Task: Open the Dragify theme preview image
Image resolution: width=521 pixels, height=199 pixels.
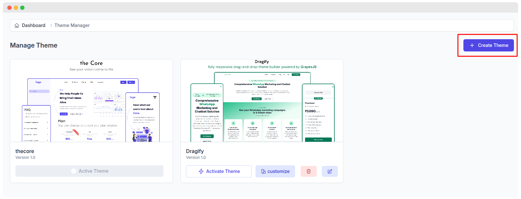Action: pyautogui.click(x=262, y=101)
